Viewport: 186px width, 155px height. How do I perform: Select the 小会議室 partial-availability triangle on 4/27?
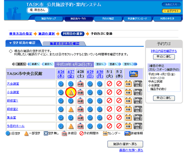(x=71, y=92)
